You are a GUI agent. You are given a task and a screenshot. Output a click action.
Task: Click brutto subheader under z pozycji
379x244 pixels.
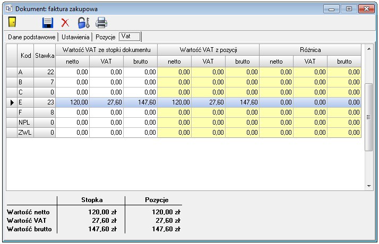point(243,62)
